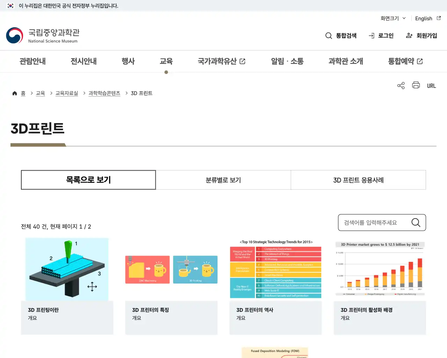
Task: Click the 회원가입 person icon
Action: click(x=409, y=35)
